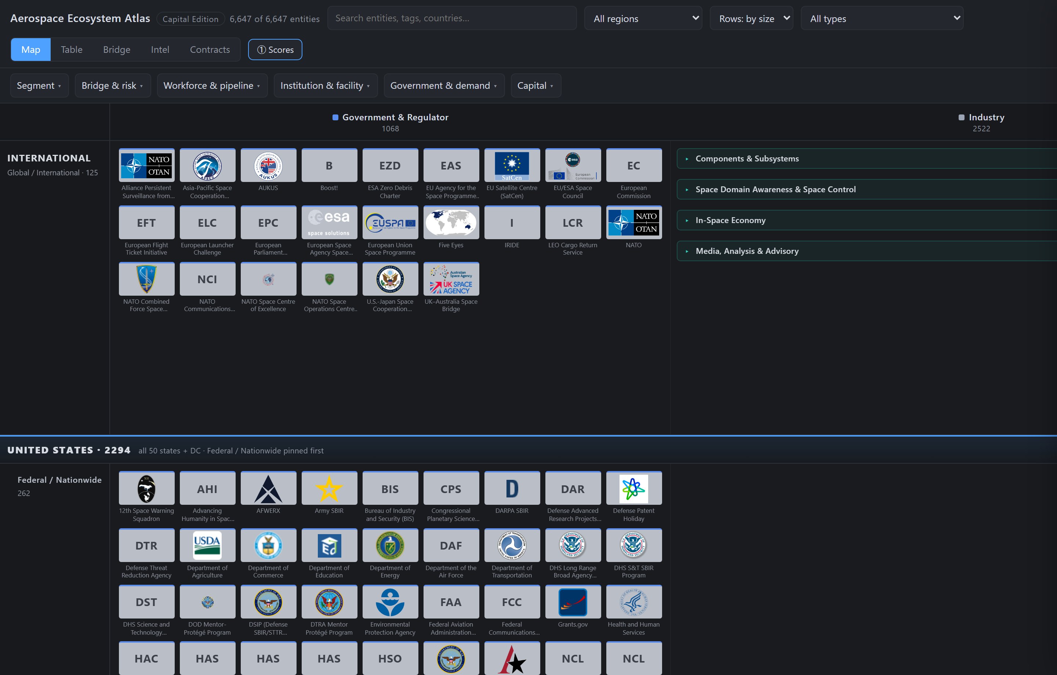Click the Grants.gov logo tile
This screenshot has width=1057, height=675.
coord(573,602)
